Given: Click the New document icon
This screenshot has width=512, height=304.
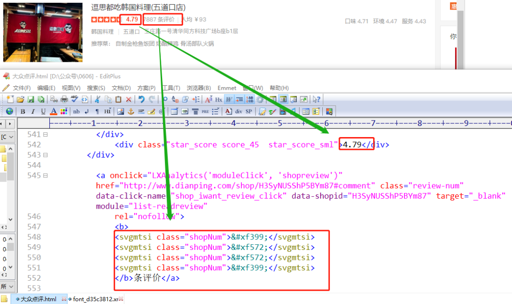Looking at the screenshot, I should 10,99.
